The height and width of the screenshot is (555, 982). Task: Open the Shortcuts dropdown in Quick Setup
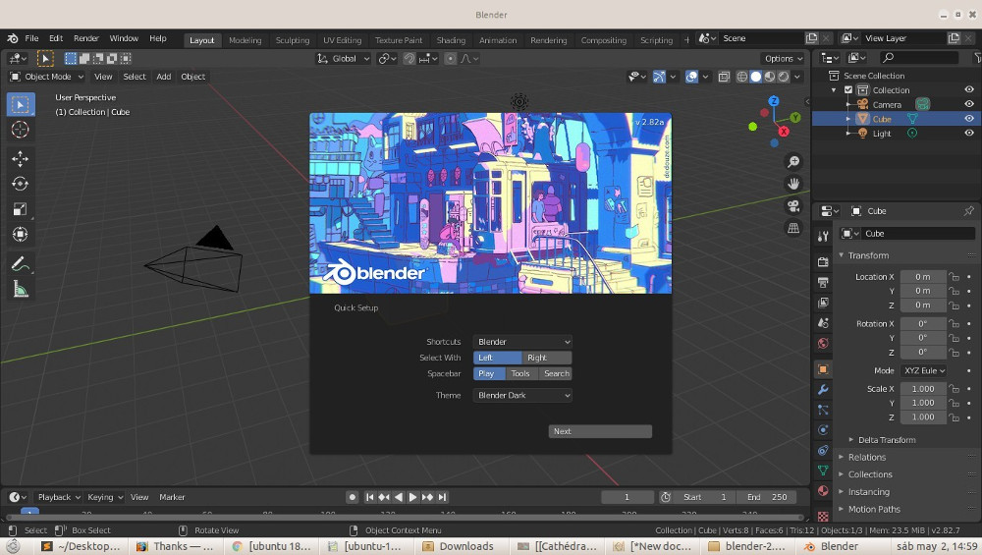click(522, 342)
